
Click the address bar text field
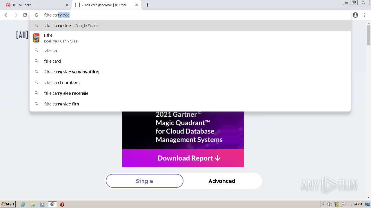(190, 15)
